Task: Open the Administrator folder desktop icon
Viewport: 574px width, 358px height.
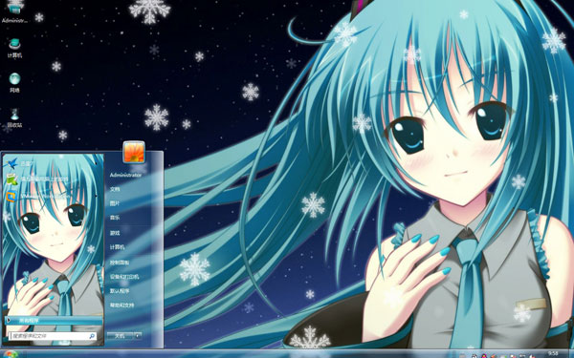Action: [x=14, y=12]
